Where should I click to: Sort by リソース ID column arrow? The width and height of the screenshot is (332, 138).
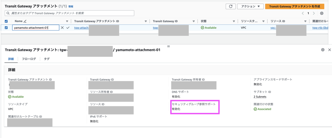pyautogui.click(x=305, y=21)
